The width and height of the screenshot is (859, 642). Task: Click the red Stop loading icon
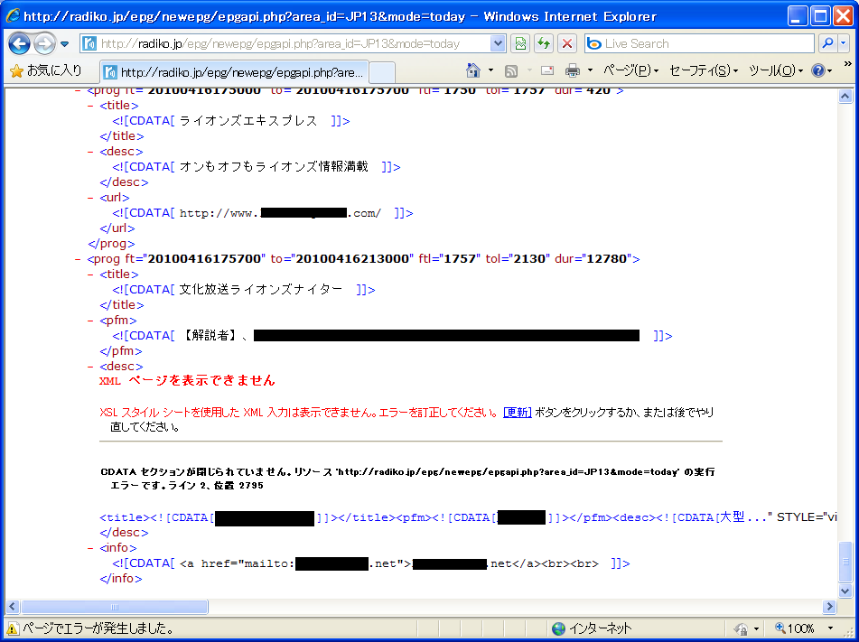[567, 43]
